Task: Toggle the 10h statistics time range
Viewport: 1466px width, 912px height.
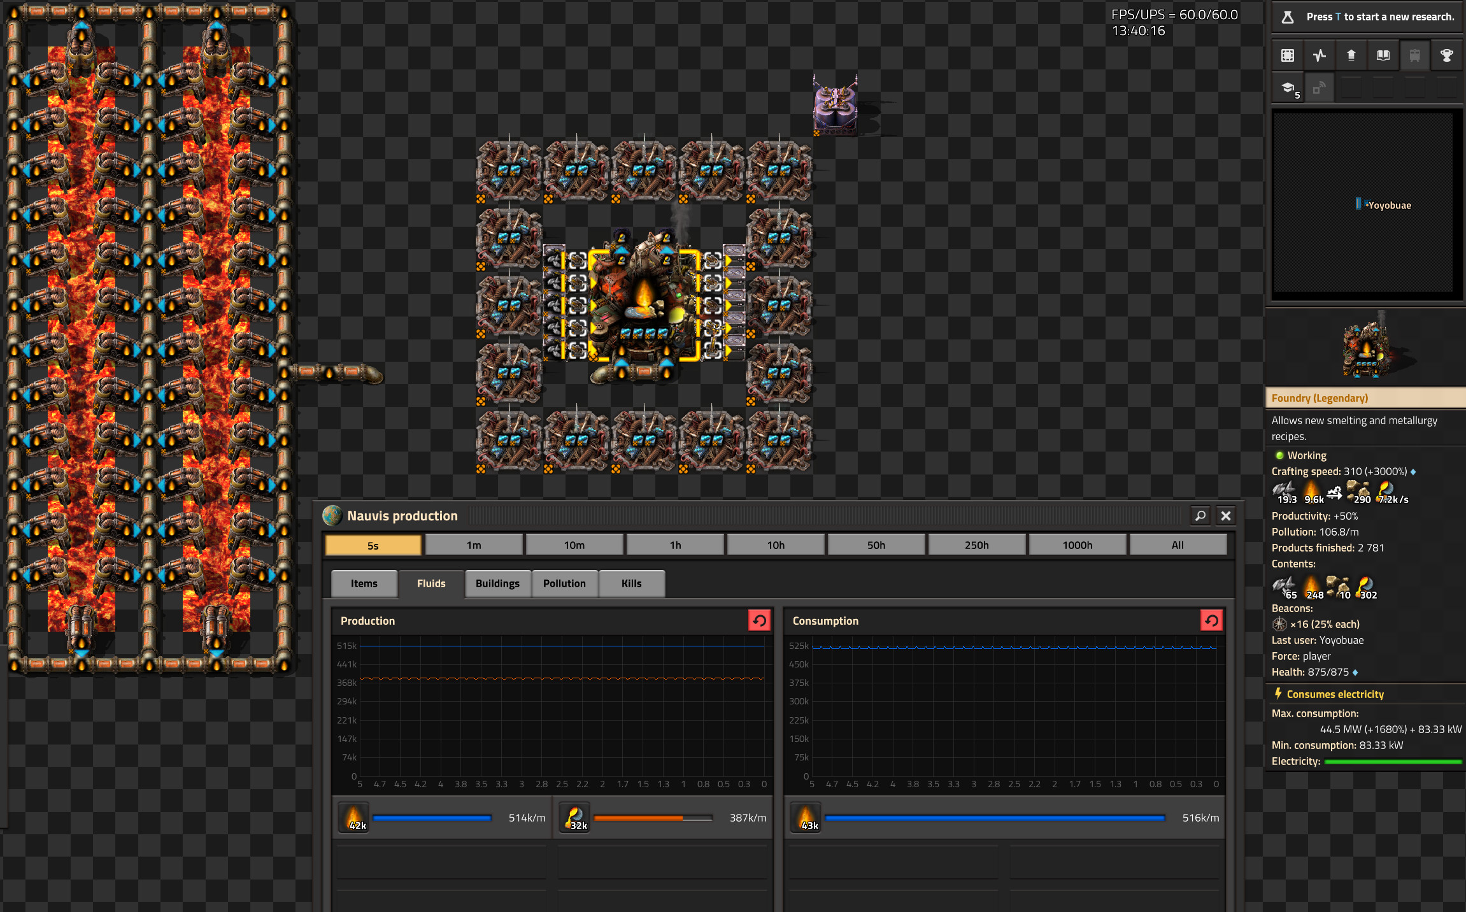Action: [775, 545]
